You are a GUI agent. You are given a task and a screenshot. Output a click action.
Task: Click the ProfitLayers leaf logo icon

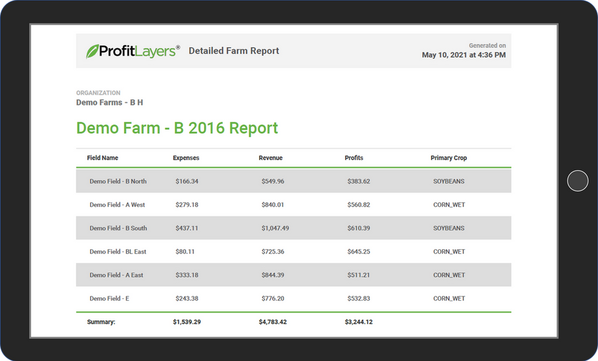[93, 50]
